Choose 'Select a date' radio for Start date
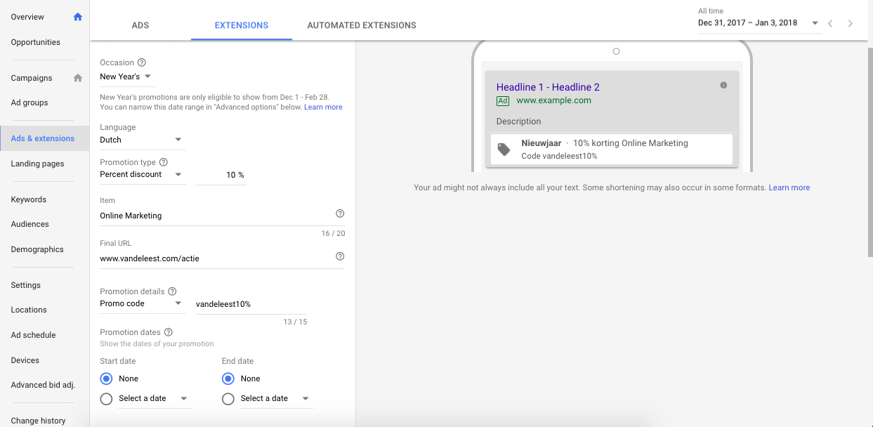873x427 pixels. [107, 399]
